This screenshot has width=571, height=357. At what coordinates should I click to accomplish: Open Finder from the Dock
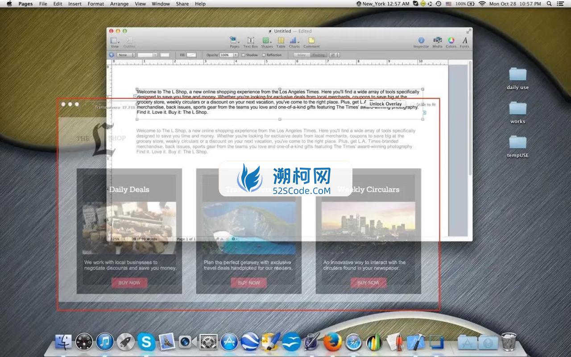tap(63, 342)
